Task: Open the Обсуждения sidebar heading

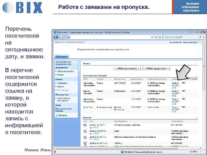Action: coord(62,95)
